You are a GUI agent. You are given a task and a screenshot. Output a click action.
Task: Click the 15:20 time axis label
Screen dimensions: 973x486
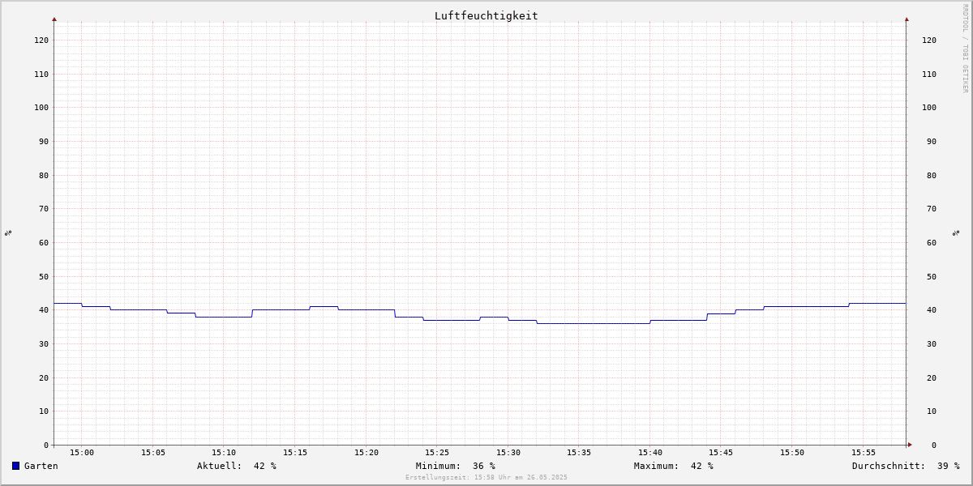(x=366, y=453)
